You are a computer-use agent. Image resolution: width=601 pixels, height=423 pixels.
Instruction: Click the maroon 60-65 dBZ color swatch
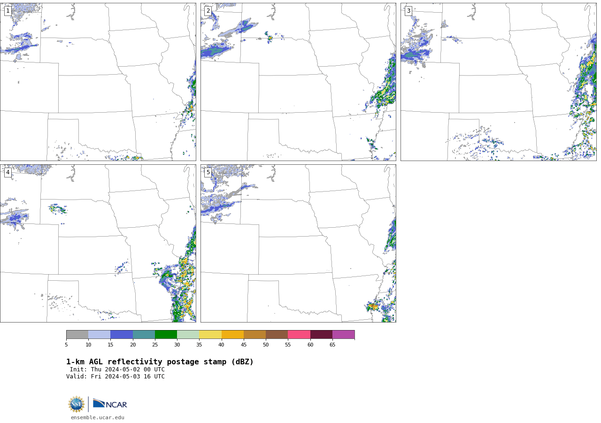click(321, 335)
